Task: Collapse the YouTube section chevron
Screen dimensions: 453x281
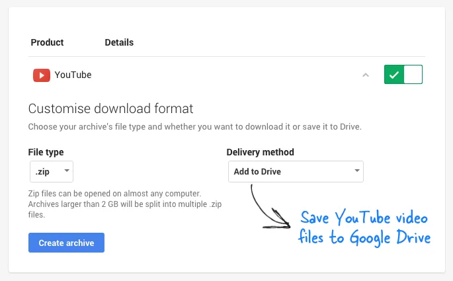Action: [366, 75]
